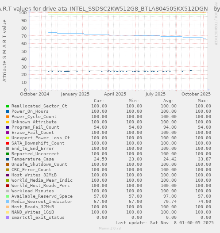Click the Max: column header
This screenshot has height=233, width=220.
click(203, 101)
